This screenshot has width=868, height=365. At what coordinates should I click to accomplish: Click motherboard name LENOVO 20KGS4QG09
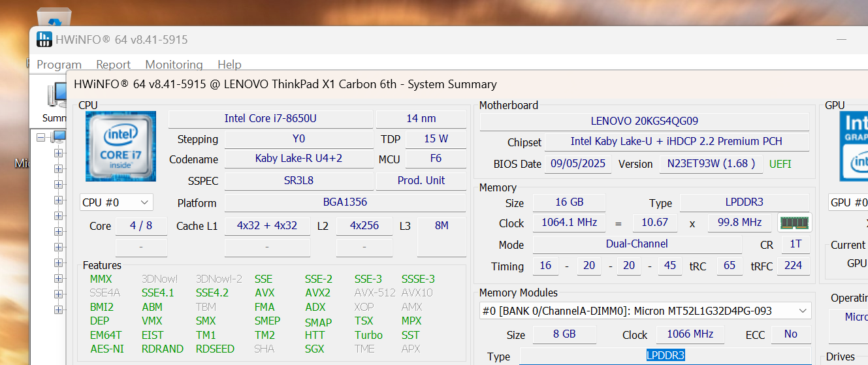coord(645,121)
